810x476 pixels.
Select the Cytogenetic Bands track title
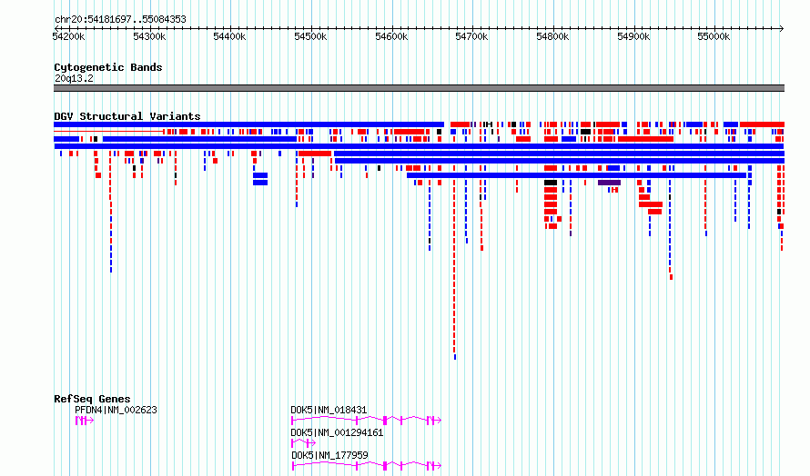108,67
